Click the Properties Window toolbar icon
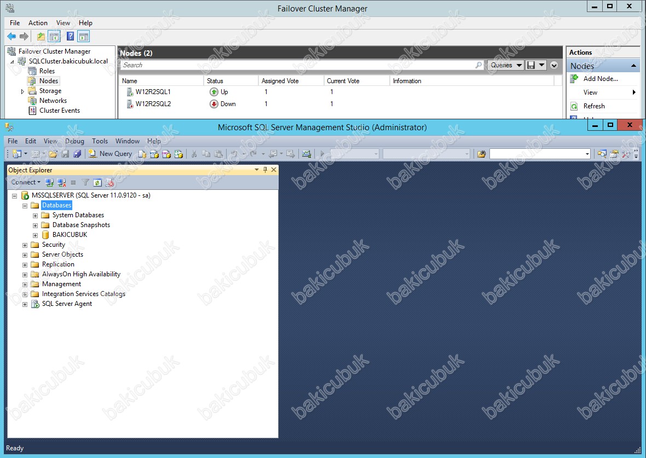 click(x=614, y=154)
